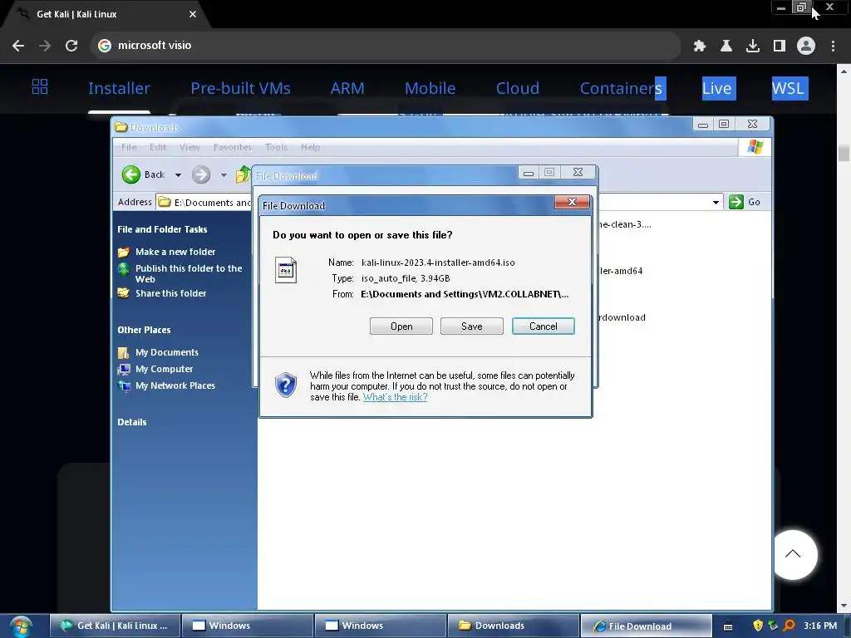Click the page vertical scrollbar thumb
Screen dimensions: 851x638
pyautogui.click(x=844, y=153)
